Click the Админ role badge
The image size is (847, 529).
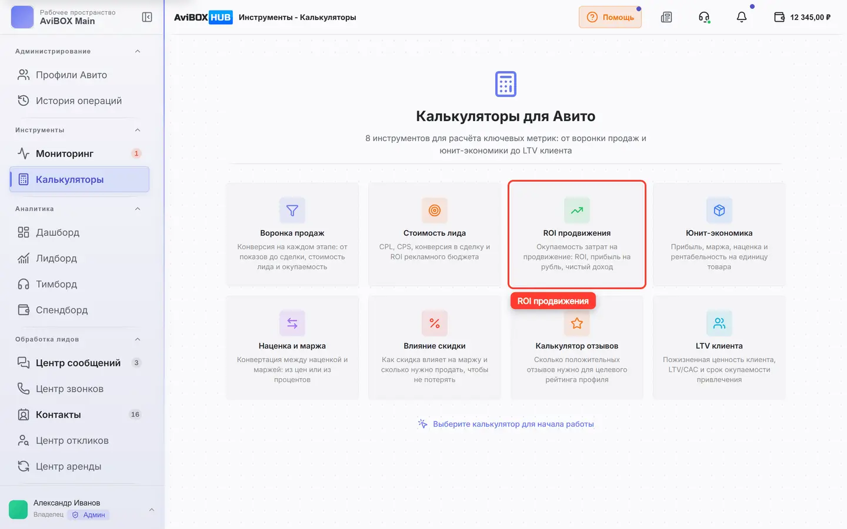tap(89, 515)
